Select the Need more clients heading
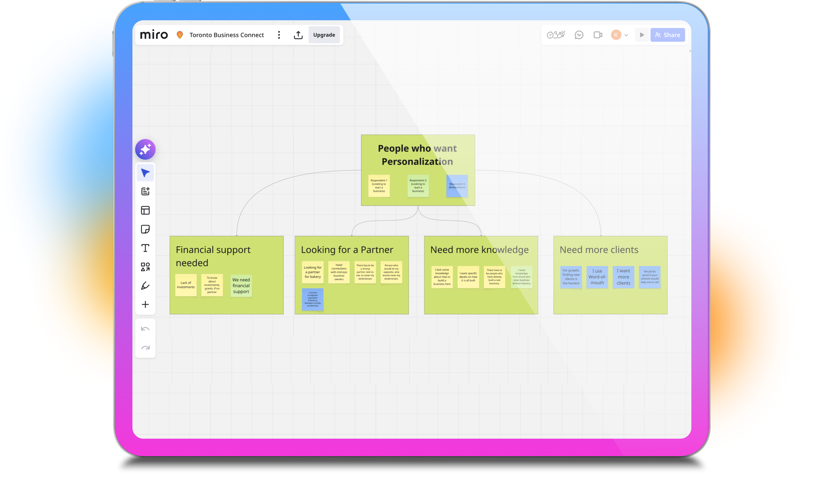Viewport: 822px width, 481px height. click(599, 250)
